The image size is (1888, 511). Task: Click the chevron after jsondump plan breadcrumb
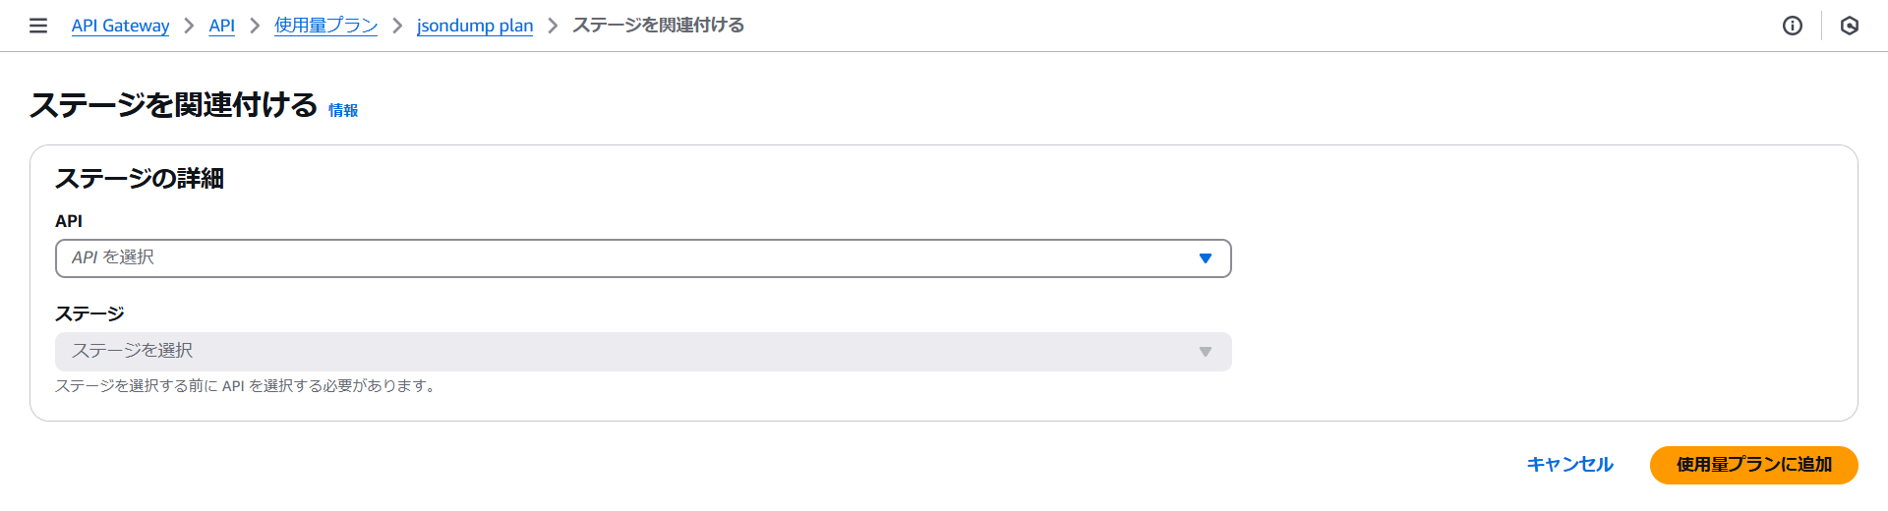(553, 26)
